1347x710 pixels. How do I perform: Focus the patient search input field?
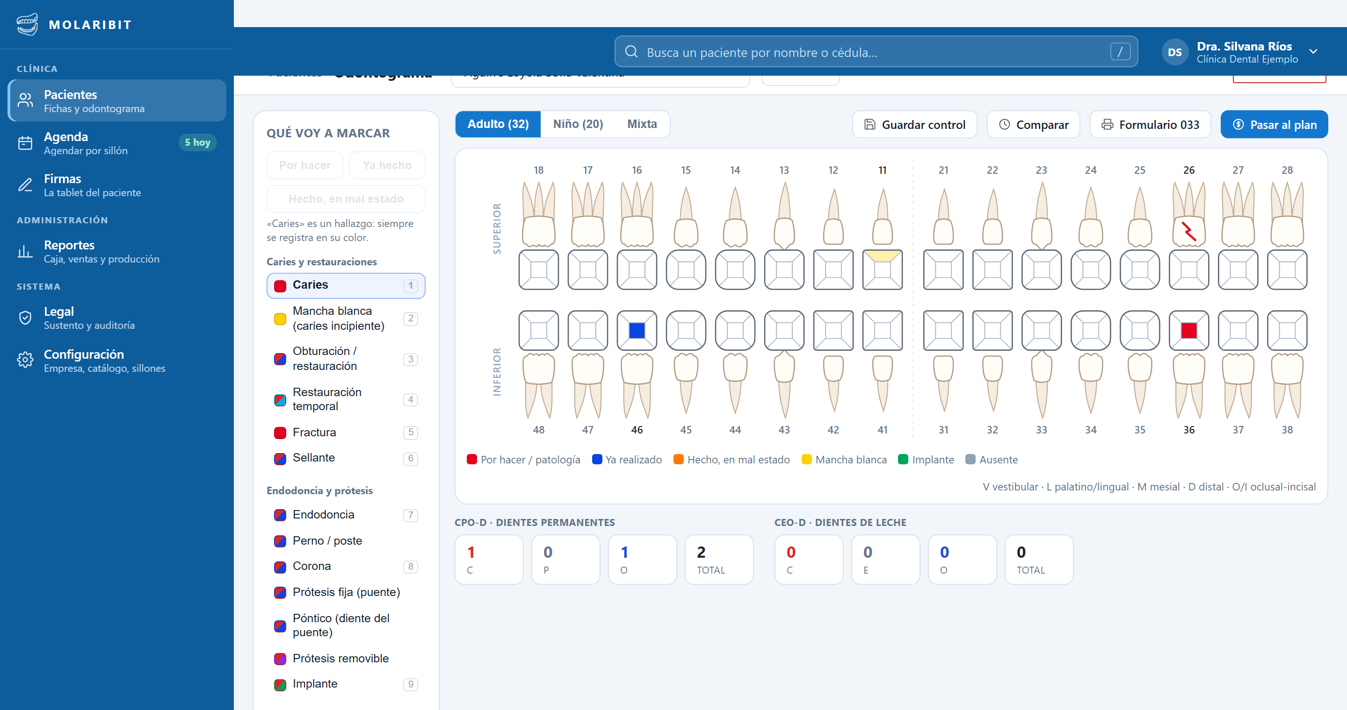876,52
